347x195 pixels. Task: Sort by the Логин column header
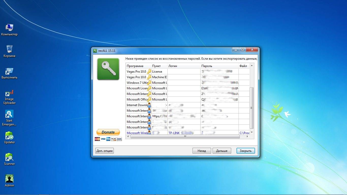coord(184,66)
